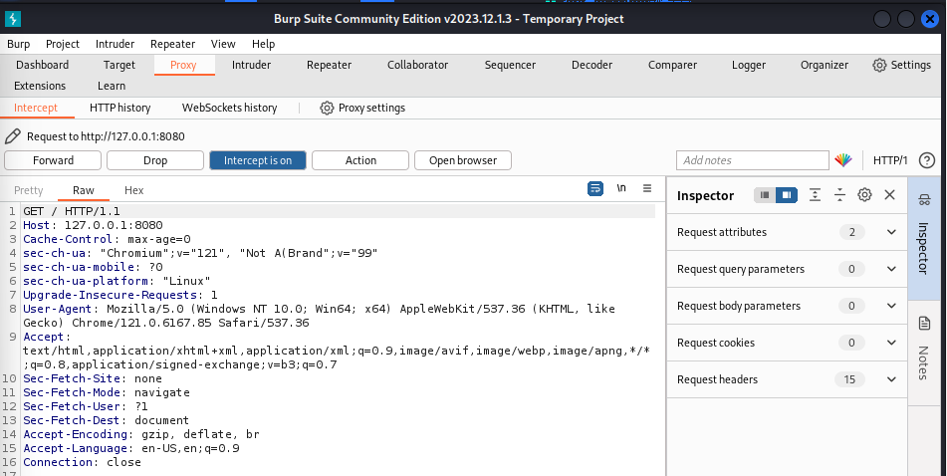Switch to the Decoder tab
Viewport: 947px width, 476px height.
coord(592,66)
